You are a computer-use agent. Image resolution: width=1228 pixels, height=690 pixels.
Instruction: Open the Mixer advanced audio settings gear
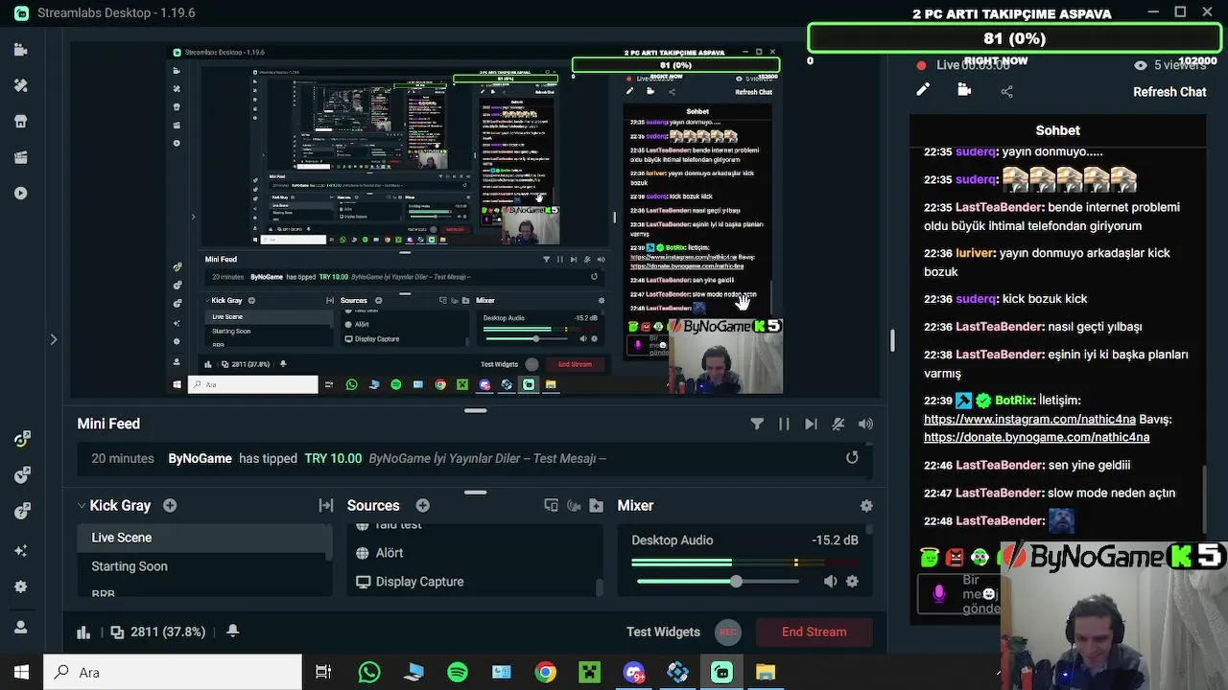(866, 505)
